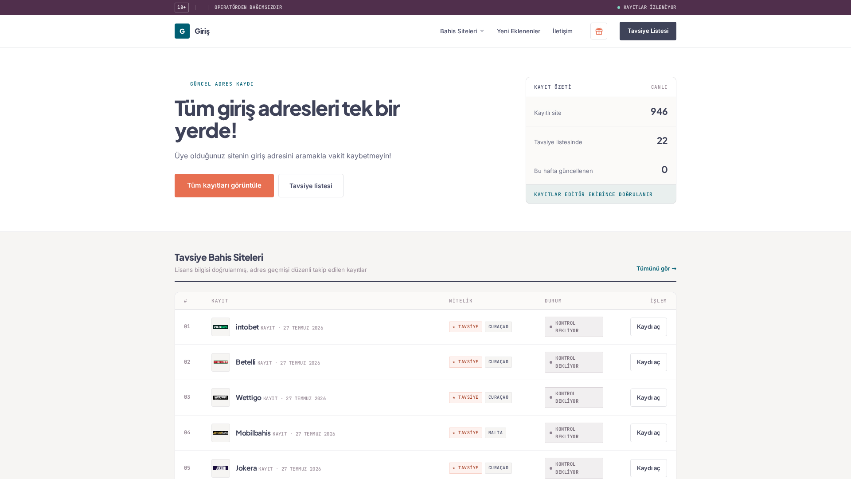Click the Curaçao tag in Betelli row
The width and height of the screenshot is (851, 479).
[x=498, y=362]
